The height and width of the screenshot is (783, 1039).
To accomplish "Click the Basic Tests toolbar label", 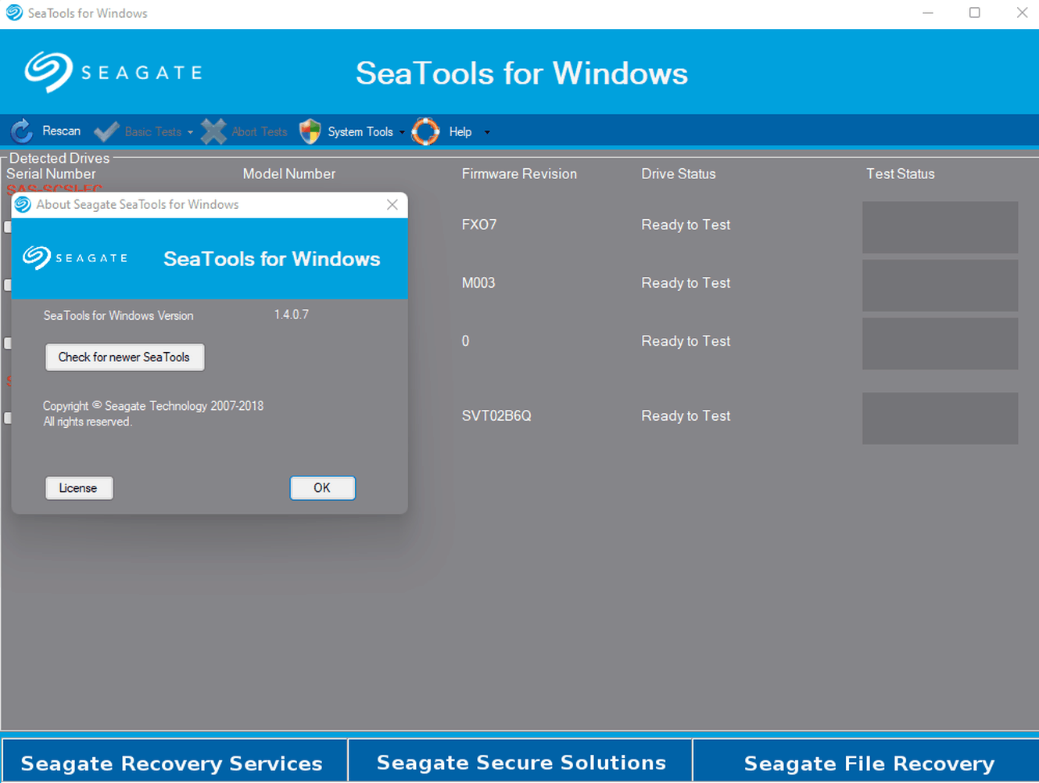I will (x=153, y=131).
